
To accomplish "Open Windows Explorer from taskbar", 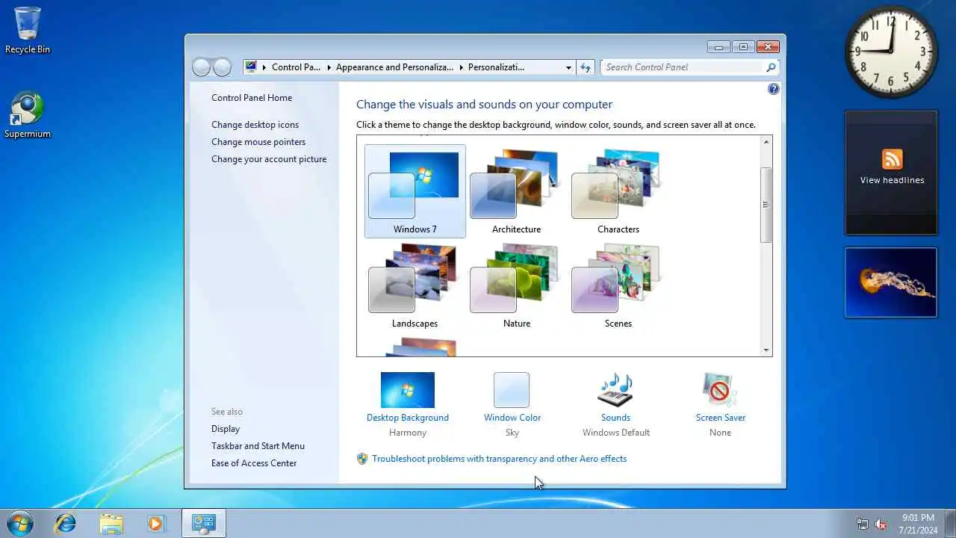I will 111,523.
